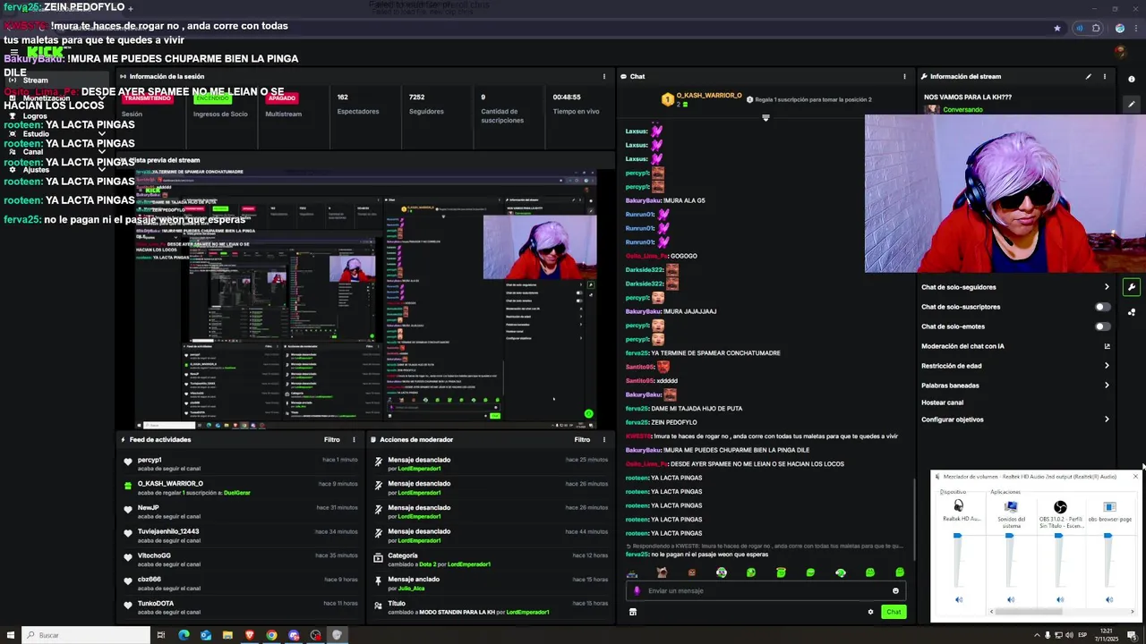Mute Realtek HD Audio in volume mixer
This screenshot has width=1146, height=644.
point(959,599)
